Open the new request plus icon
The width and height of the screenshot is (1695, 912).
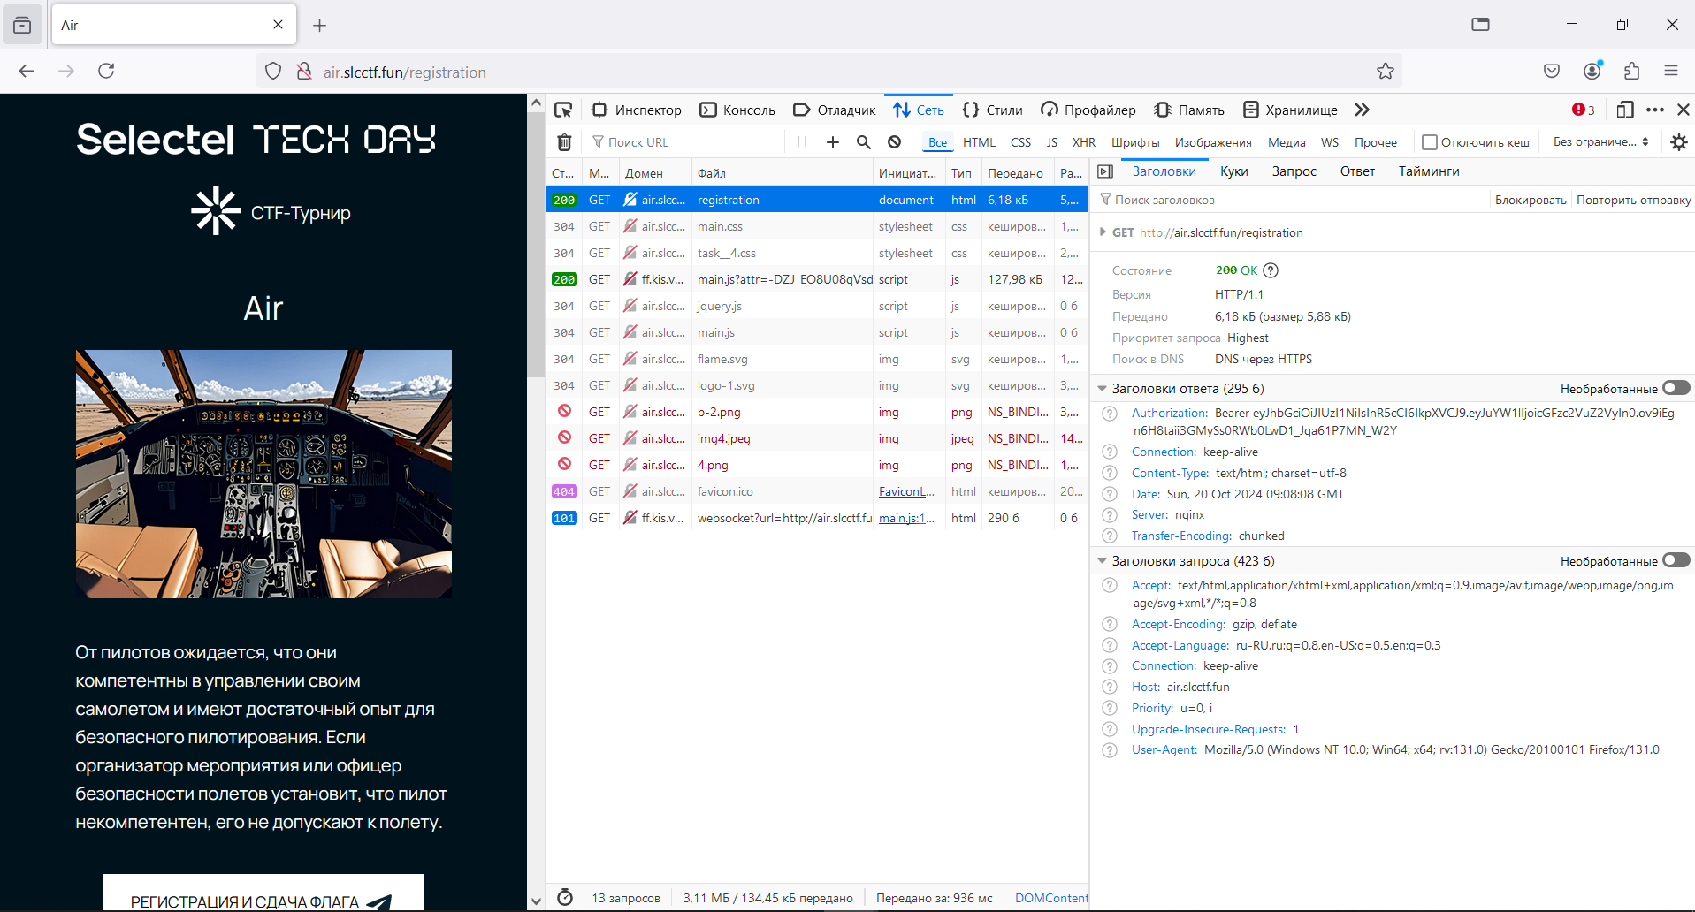pos(833,141)
